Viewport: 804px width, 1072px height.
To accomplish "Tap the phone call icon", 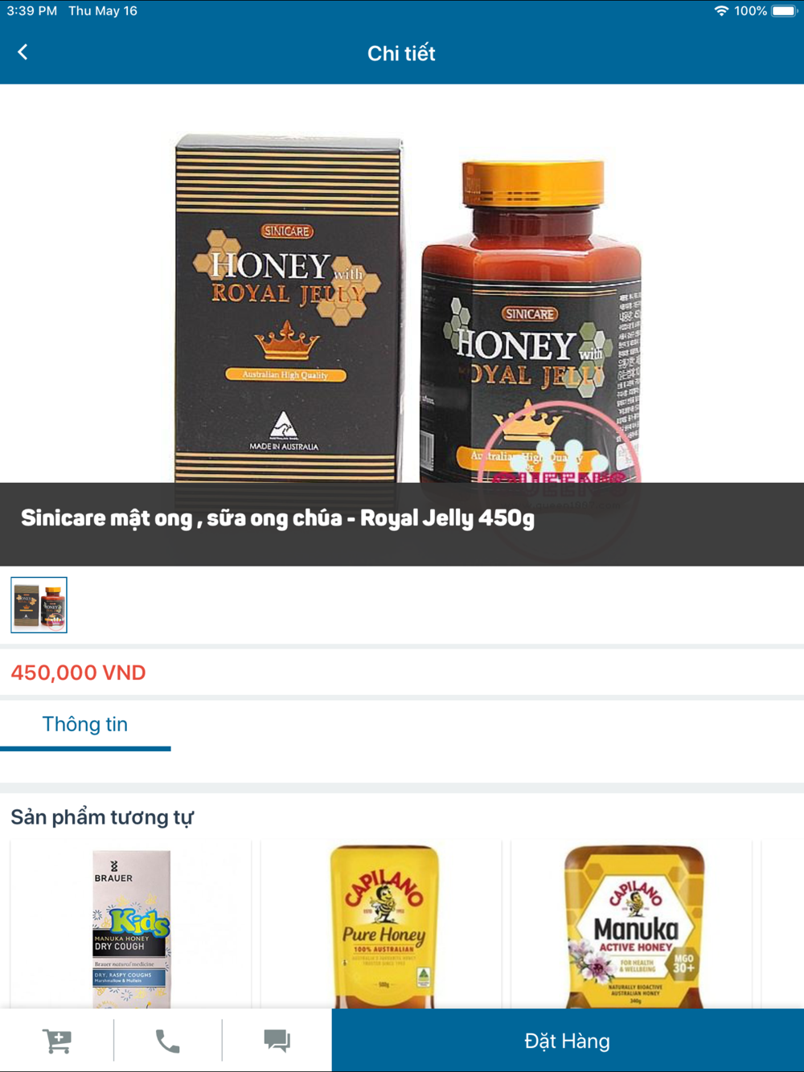I will (x=167, y=1041).
